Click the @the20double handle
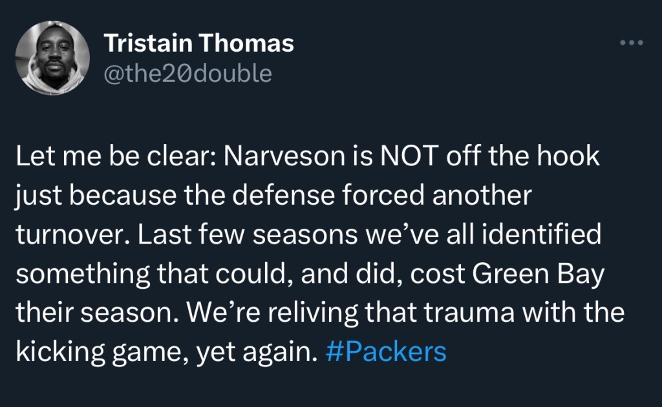This screenshot has height=407, width=662. [x=188, y=74]
